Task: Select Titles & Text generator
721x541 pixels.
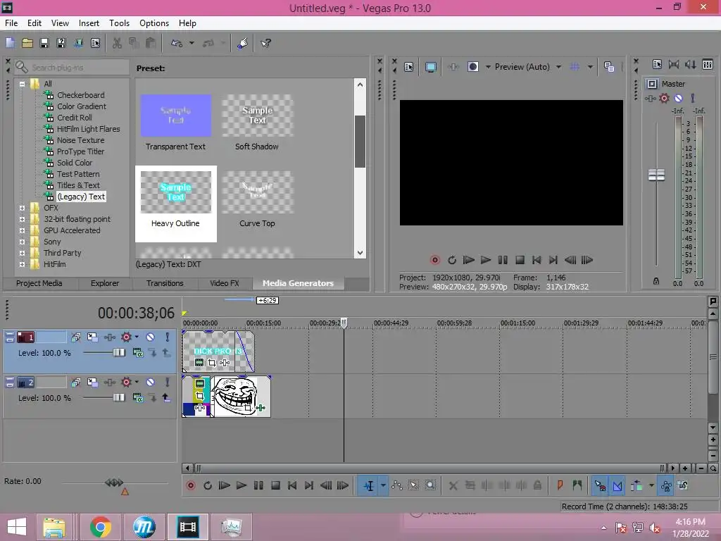Action: click(78, 185)
